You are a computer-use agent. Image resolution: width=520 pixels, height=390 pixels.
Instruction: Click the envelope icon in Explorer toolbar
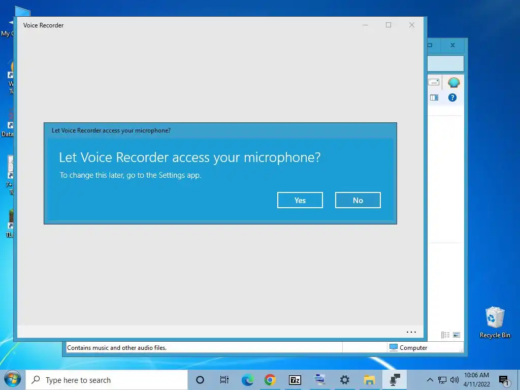tap(434, 82)
